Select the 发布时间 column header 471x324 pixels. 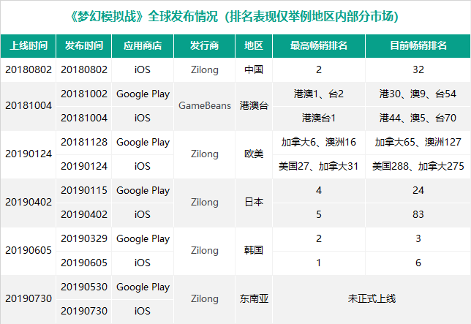click(x=84, y=46)
